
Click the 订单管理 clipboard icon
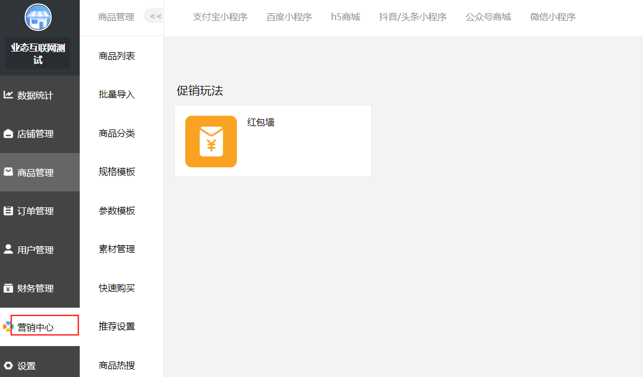click(x=8, y=211)
